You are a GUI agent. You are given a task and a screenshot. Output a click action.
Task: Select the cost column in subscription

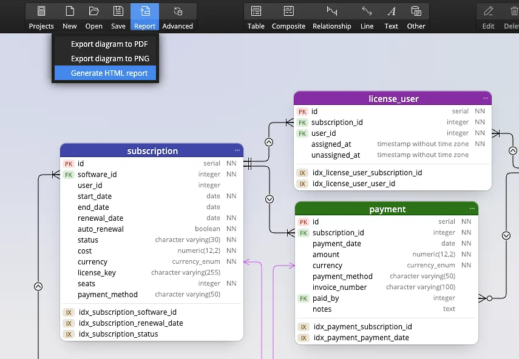152,251
